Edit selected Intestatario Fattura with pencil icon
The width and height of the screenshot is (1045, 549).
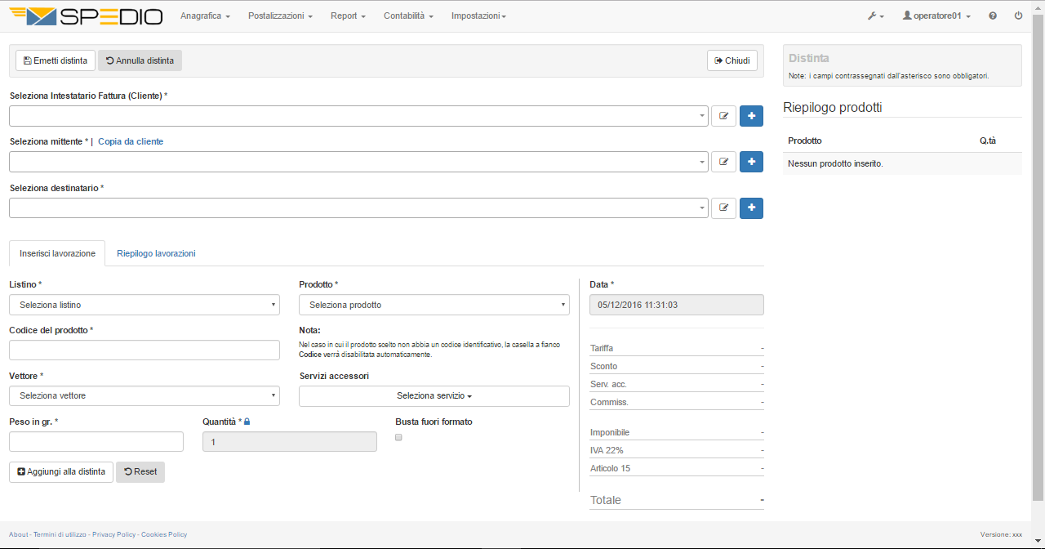click(723, 116)
